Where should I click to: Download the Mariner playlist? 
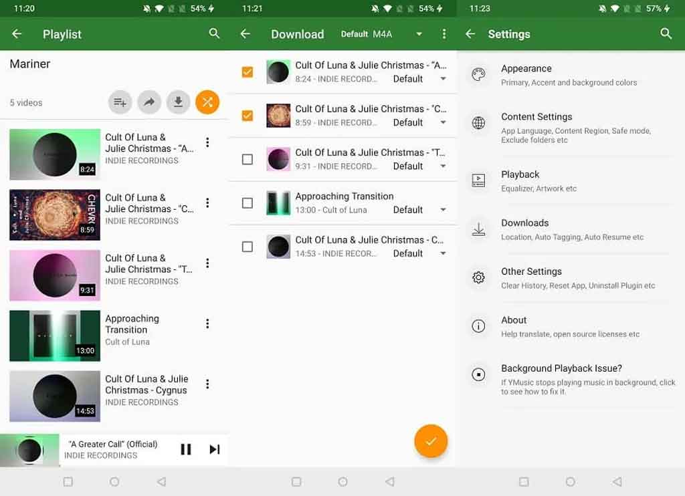pos(178,102)
